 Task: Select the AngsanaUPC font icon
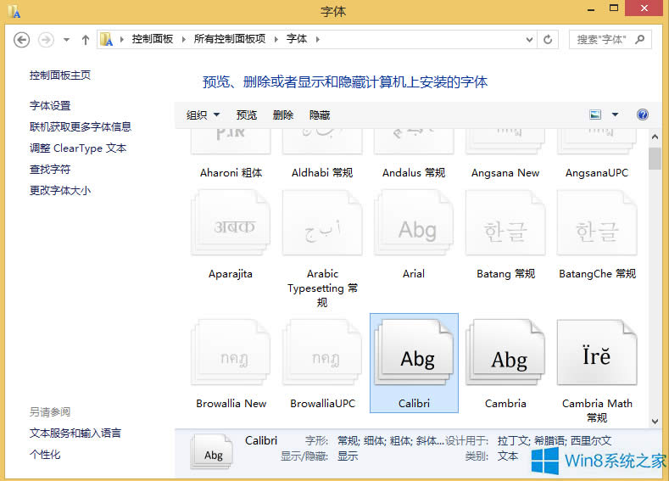pos(597,142)
